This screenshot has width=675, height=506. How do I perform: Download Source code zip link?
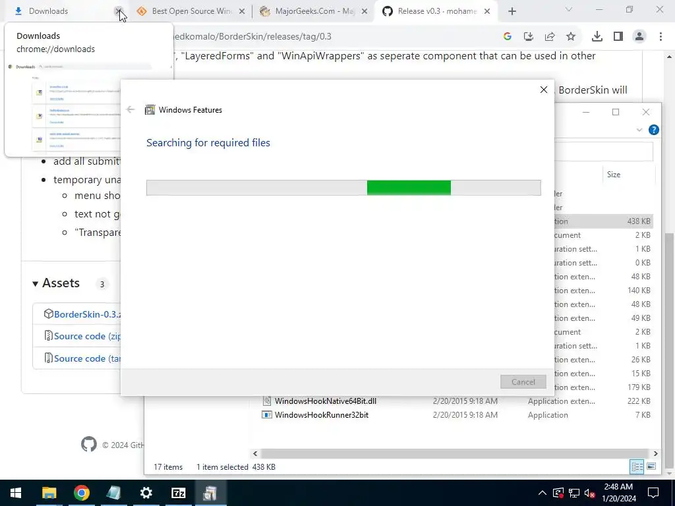[x=87, y=336]
